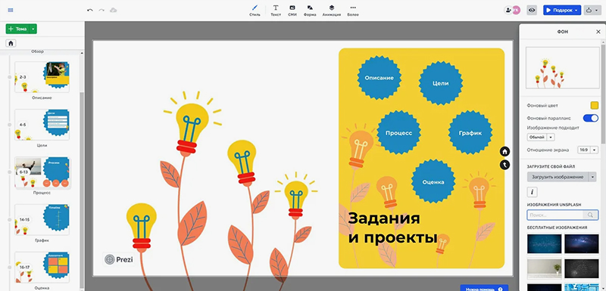This screenshot has width=606, height=291.
Task: Choose the dark starry free image
Action: (x=581, y=268)
